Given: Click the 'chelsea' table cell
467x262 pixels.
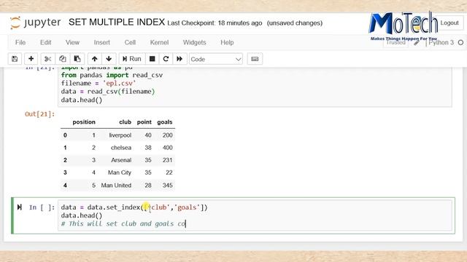Looking at the screenshot, I should click(x=121, y=148).
